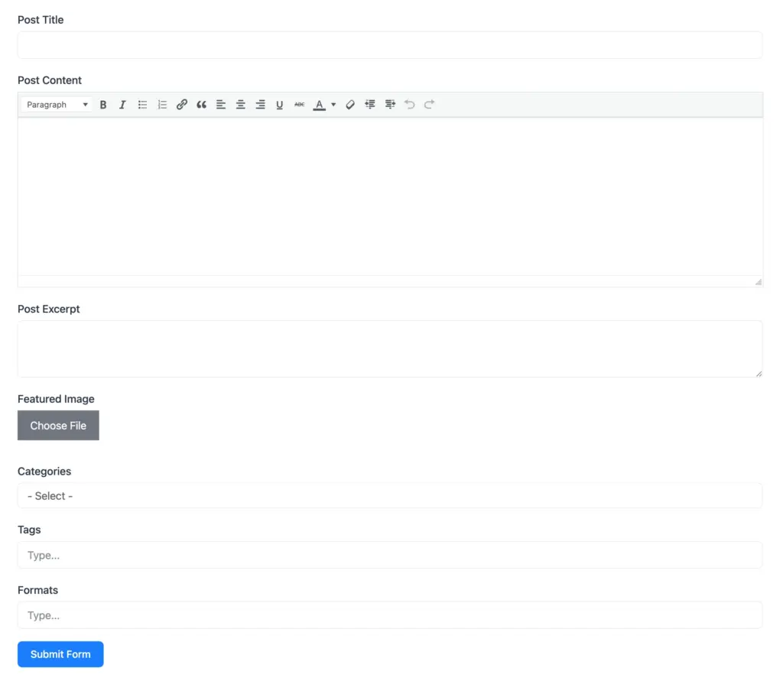Viewport: 783px width, 681px height.
Task: Undo the last editor action
Action: (409, 105)
